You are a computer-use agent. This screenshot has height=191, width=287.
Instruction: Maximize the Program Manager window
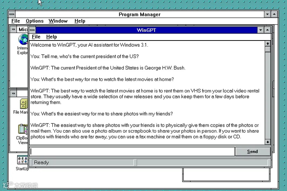tap(275, 14)
